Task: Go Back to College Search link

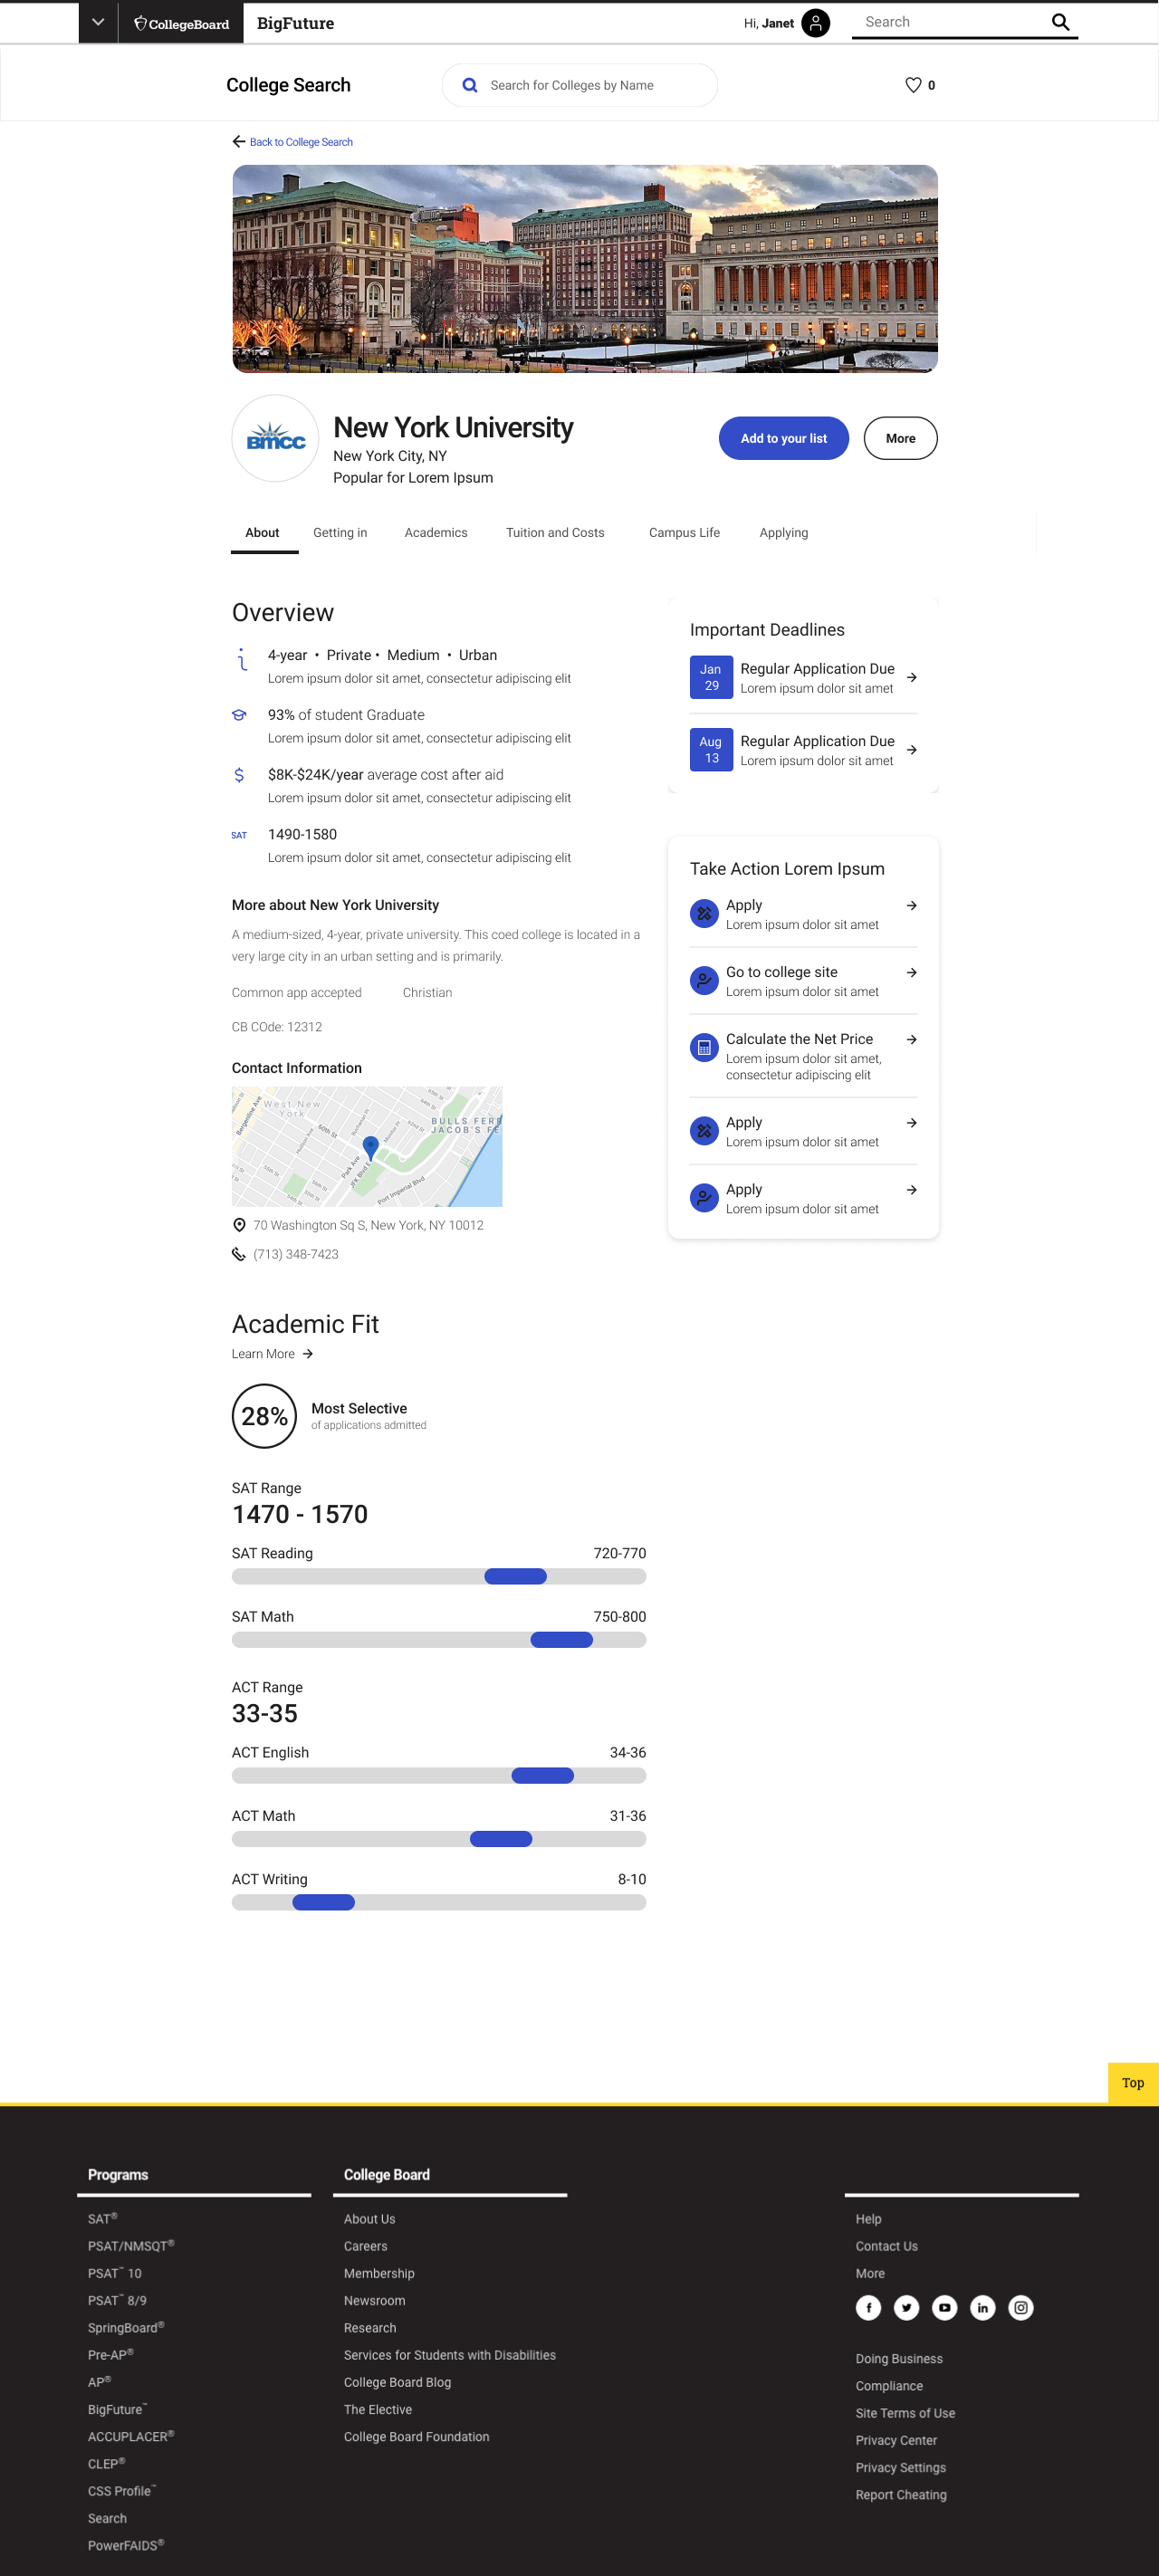Action: [301, 142]
